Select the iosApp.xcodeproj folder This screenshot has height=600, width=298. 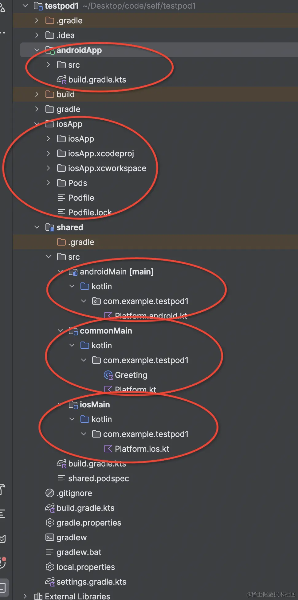point(101,154)
